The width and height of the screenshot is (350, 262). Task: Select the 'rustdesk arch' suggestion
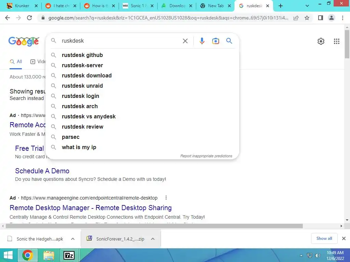tap(142, 106)
